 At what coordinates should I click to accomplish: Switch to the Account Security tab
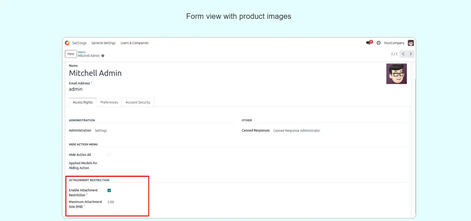pos(138,102)
